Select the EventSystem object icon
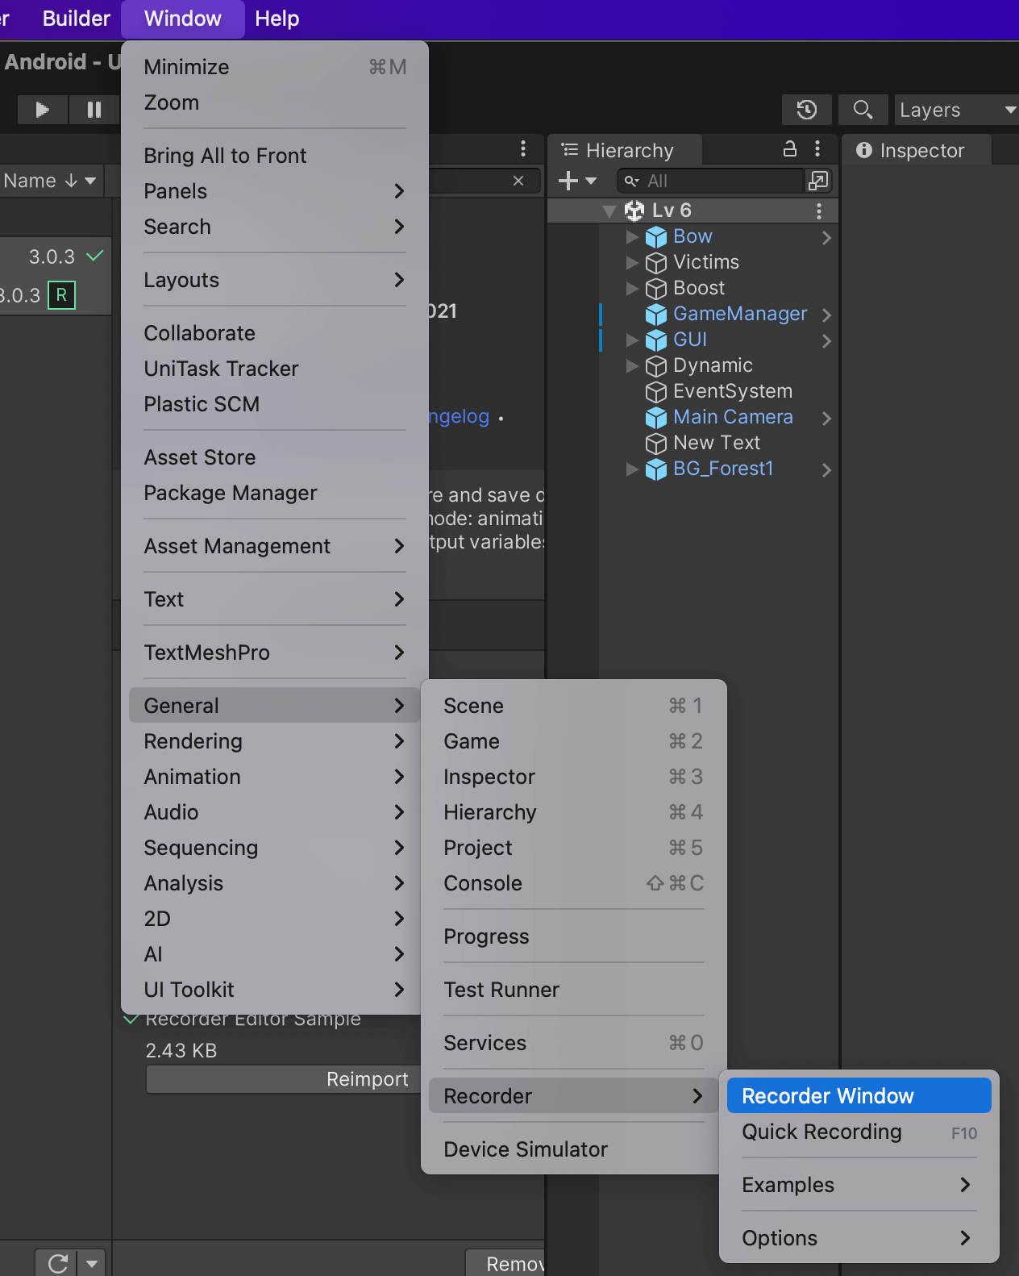This screenshot has width=1019, height=1276. click(x=656, y=392)
